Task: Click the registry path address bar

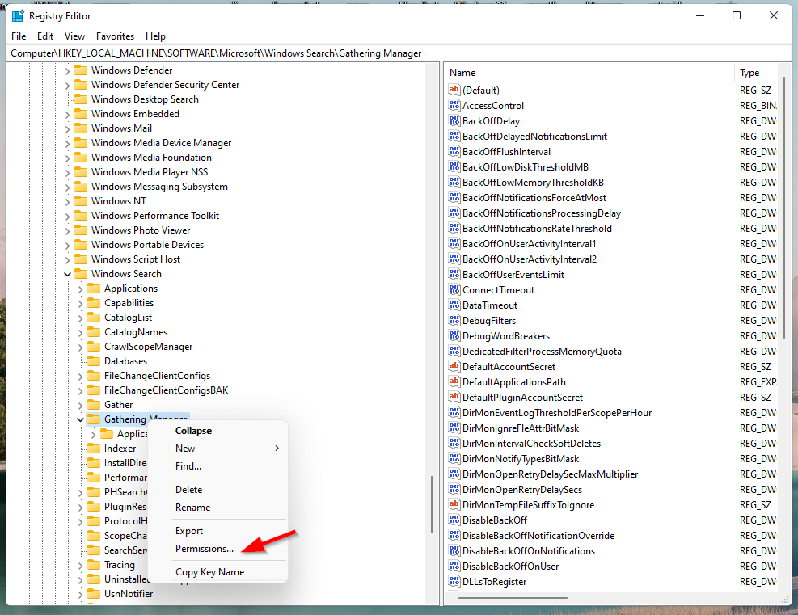Action: tap(399, 53)
